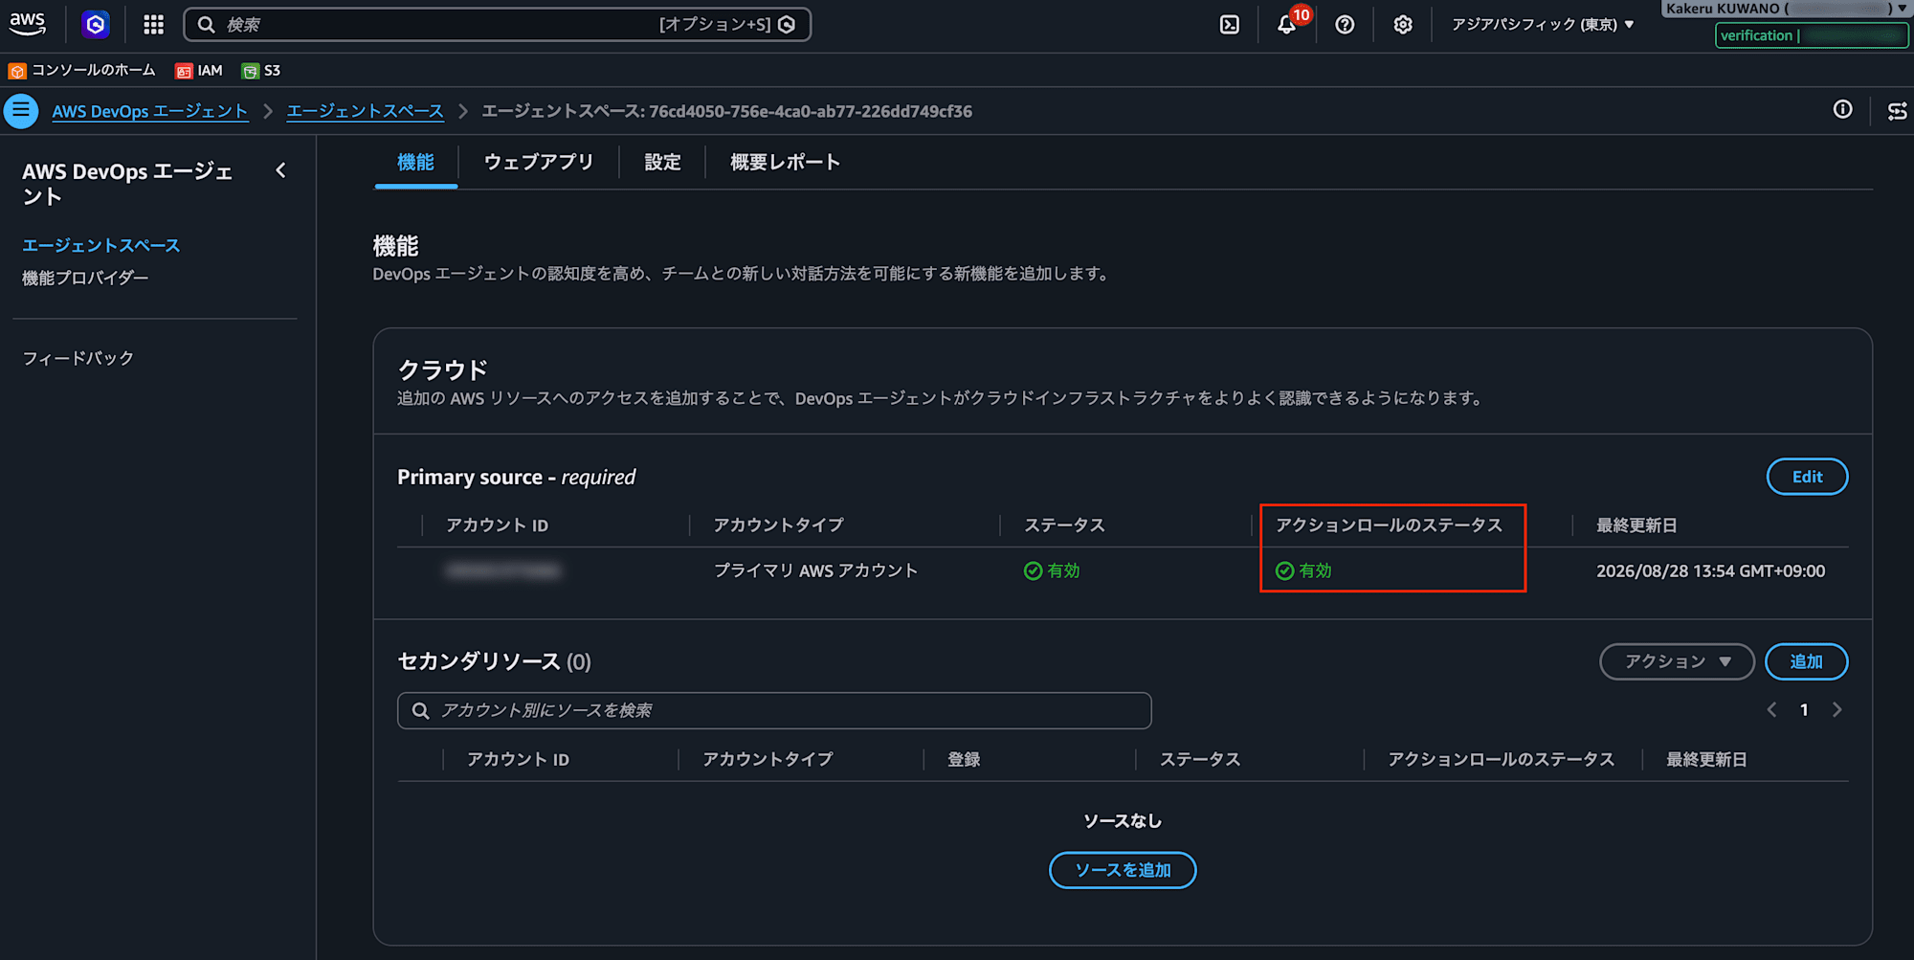This screenshot has height=960, width=1914.
Task: Select 機能プロバイダー in the sidebar
Action: click(85, 279)
